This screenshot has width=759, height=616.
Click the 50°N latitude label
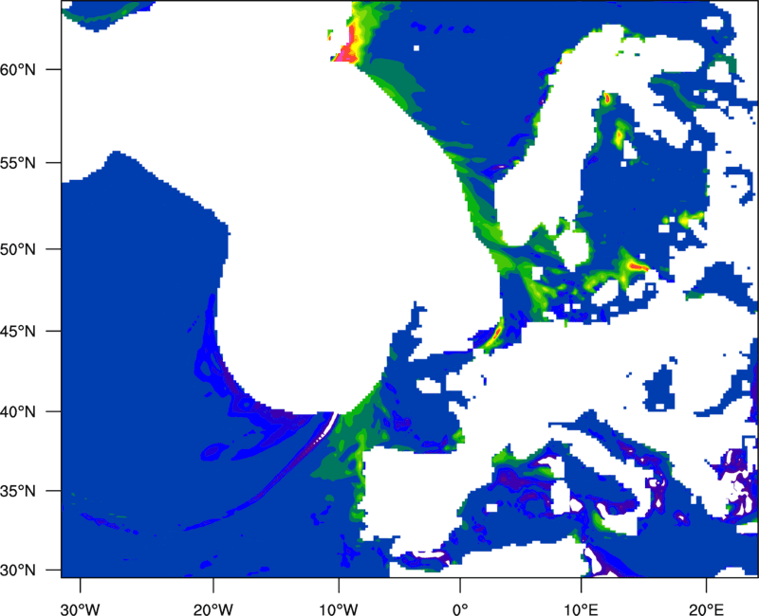[18, 250]
